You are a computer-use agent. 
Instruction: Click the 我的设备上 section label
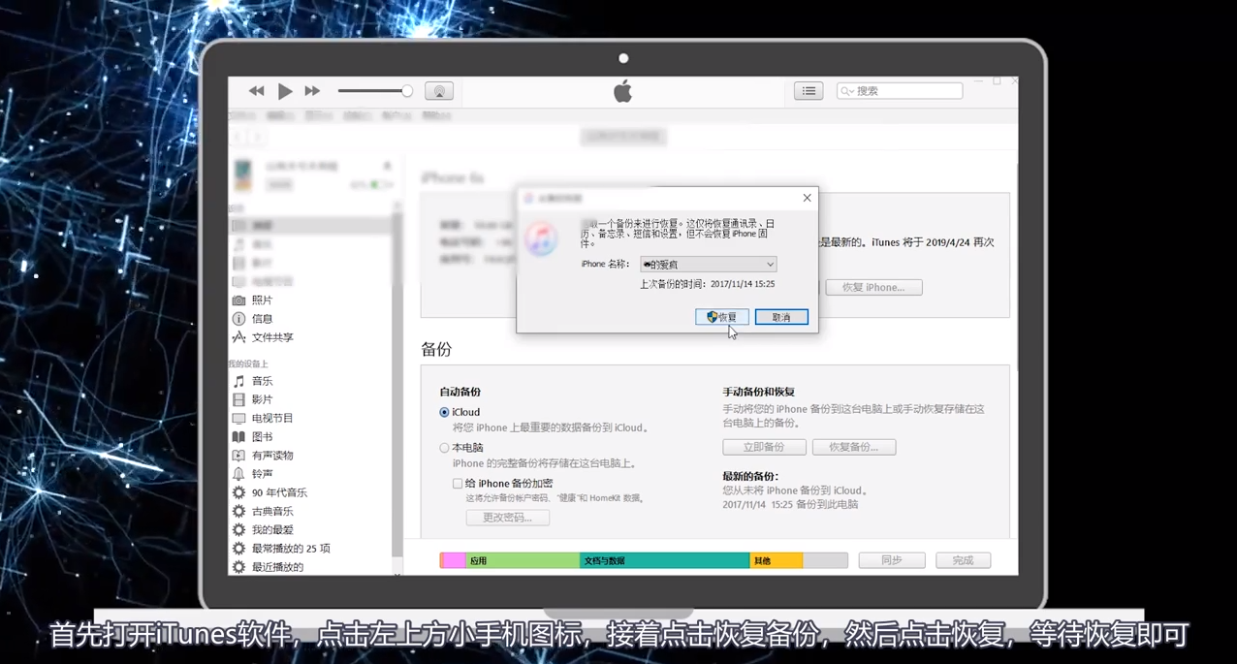248,364
